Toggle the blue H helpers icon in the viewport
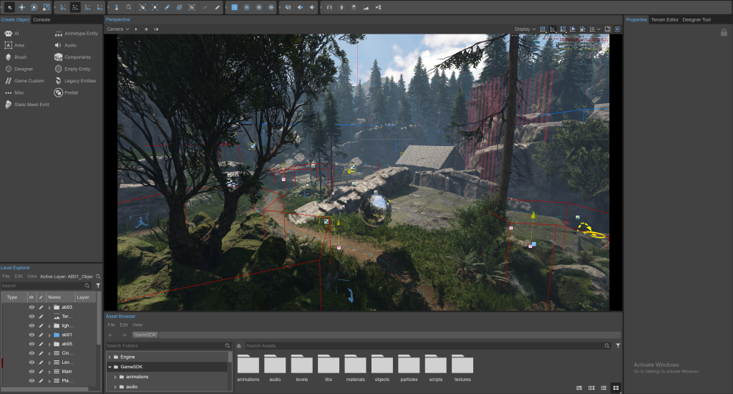This screenshot has height=394, width=733. coord(618,29)
